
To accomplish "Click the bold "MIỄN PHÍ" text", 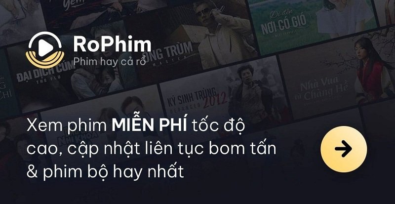I will click(x=150, y=125).
